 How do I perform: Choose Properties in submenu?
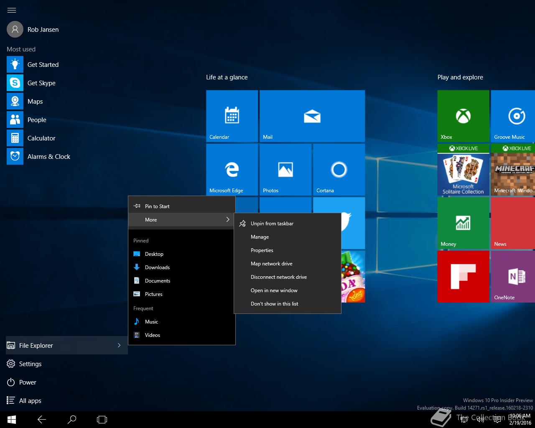288,250
